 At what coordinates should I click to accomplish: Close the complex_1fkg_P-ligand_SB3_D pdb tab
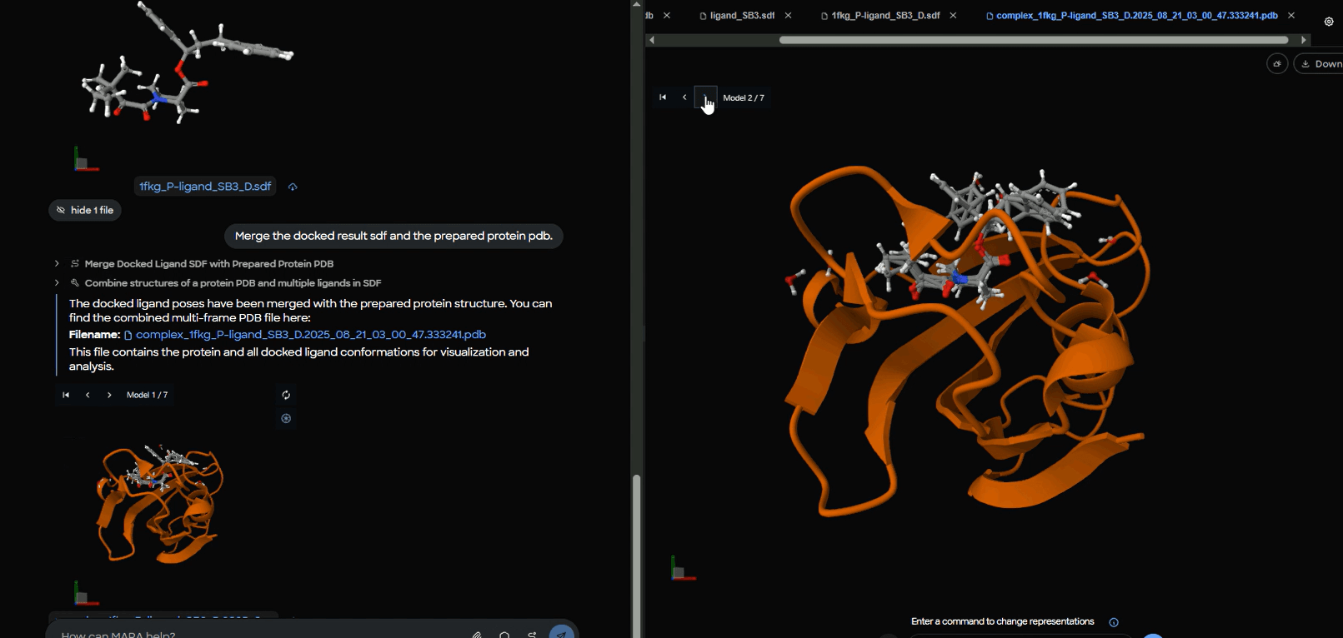[1291, 16]
